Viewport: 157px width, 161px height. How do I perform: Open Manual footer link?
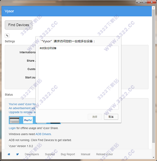point(86,154)
